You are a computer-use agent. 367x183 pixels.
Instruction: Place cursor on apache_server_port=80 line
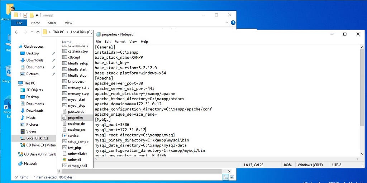click(119, 83)
